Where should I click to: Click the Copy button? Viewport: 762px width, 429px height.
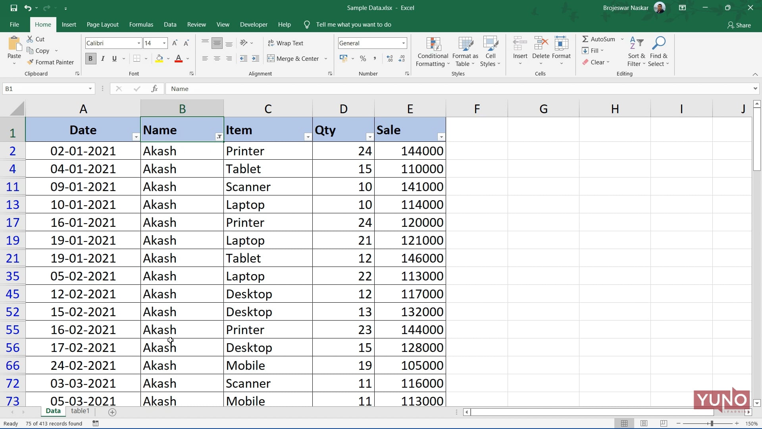pos(38,50)
